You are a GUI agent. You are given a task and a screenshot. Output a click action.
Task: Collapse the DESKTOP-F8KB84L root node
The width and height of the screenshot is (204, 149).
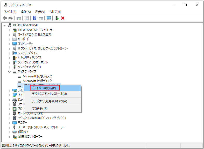5,25
